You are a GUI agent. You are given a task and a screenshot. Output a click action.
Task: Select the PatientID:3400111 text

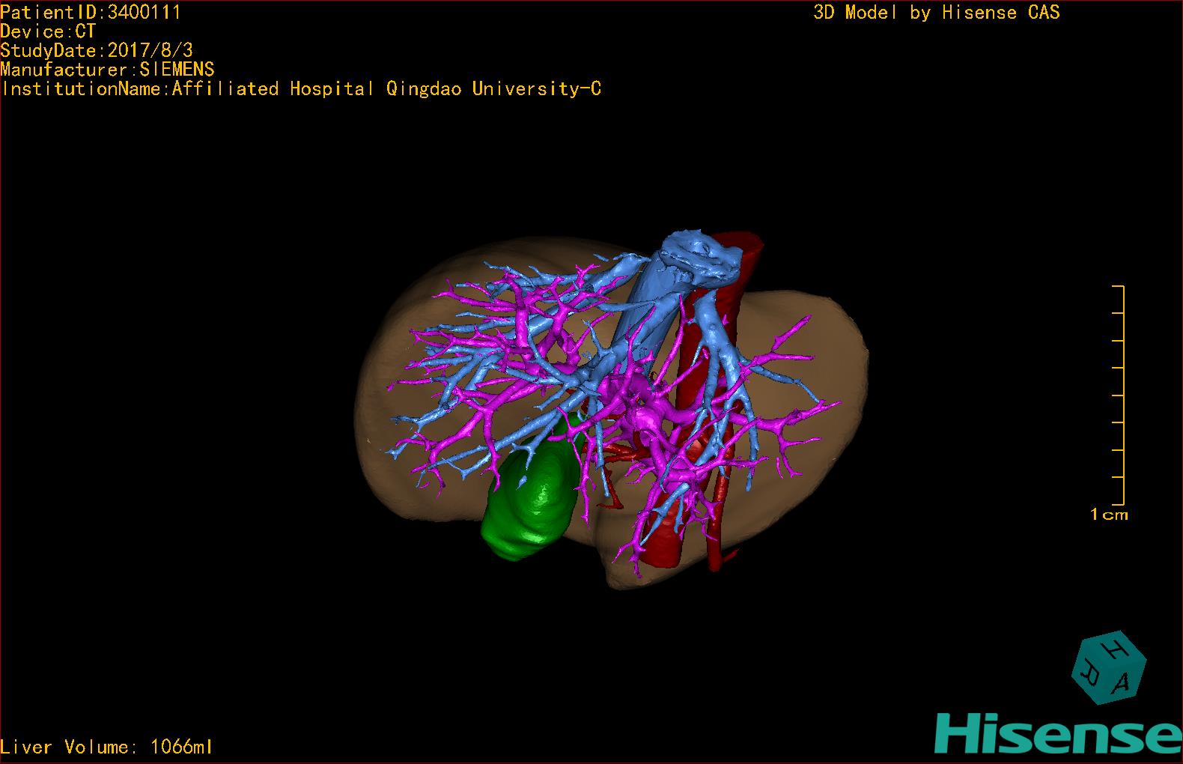point(91,12)
